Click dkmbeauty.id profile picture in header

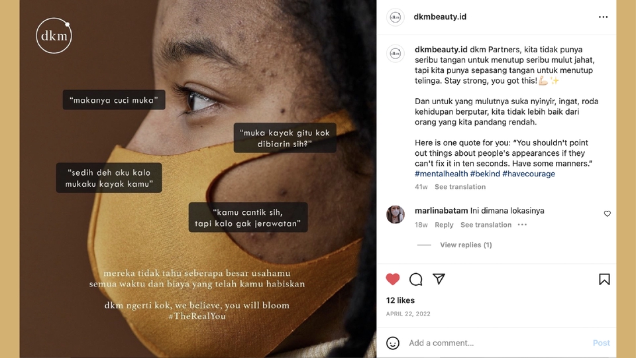(396, 17)
